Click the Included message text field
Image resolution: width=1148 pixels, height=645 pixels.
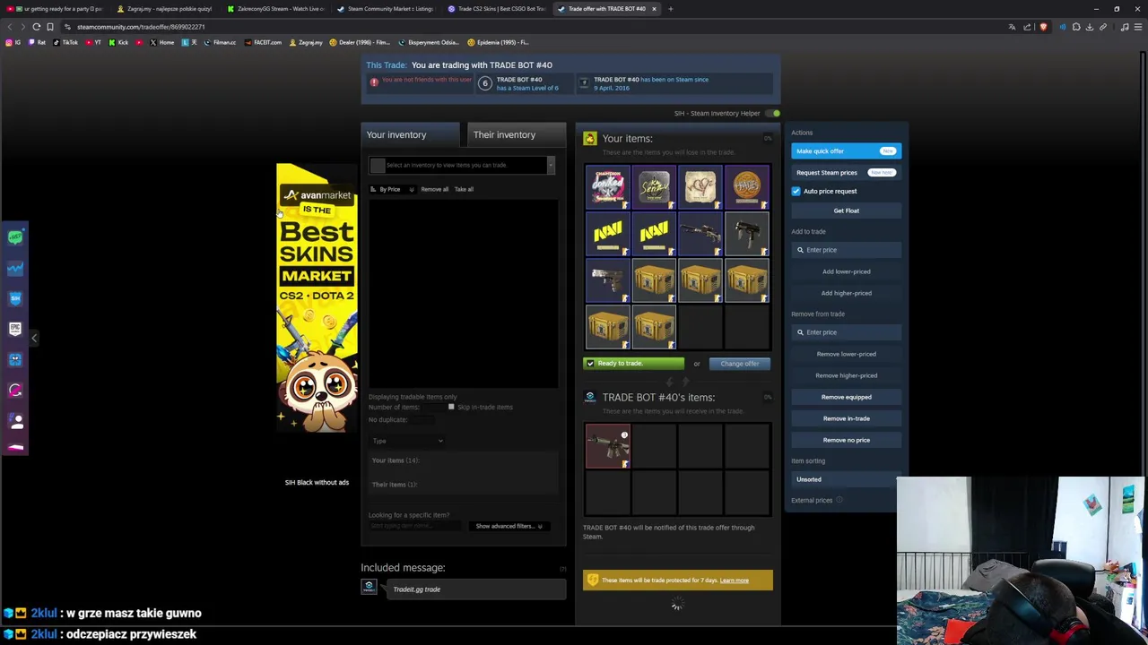(x=476, y=590)
